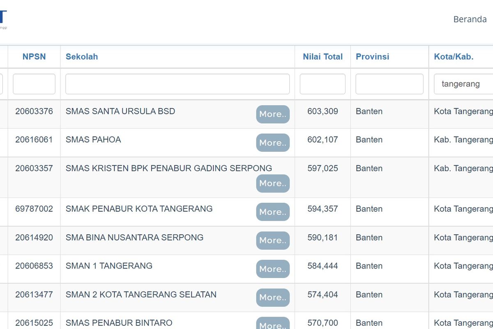Open More for SMAS SANTA URSULA BSD

tap(273, 114)
